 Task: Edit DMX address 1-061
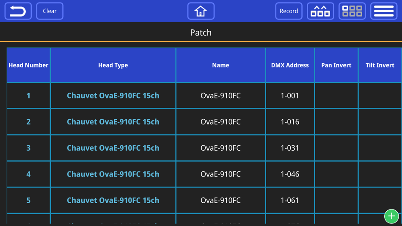[x=290, y=200]
